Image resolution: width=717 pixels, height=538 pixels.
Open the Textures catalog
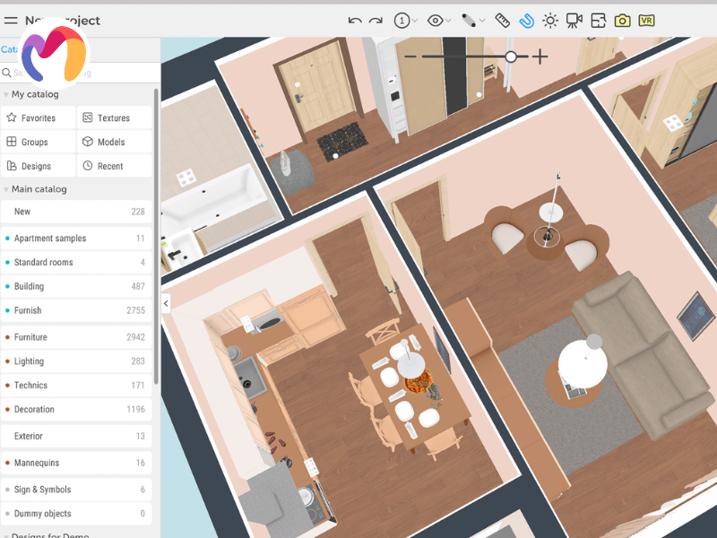[113, 117]
